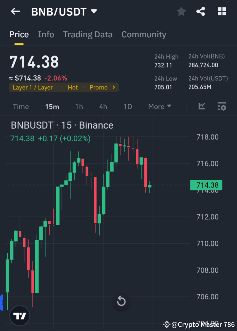Open the Layer 1 / Layer tag
The width and height of the screenshot is (237, 331).
32,87
